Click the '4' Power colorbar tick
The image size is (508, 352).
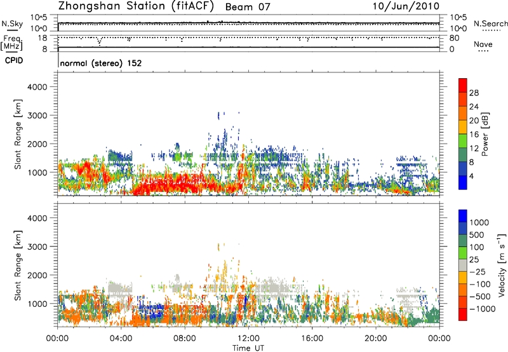coord(471,176)
